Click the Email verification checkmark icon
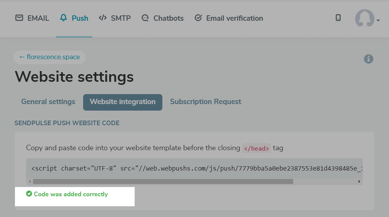This screenshot has height=217, width=389. coord(198,18)
